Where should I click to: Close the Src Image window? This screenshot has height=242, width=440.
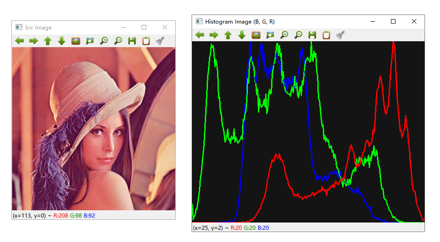[165, 27]
